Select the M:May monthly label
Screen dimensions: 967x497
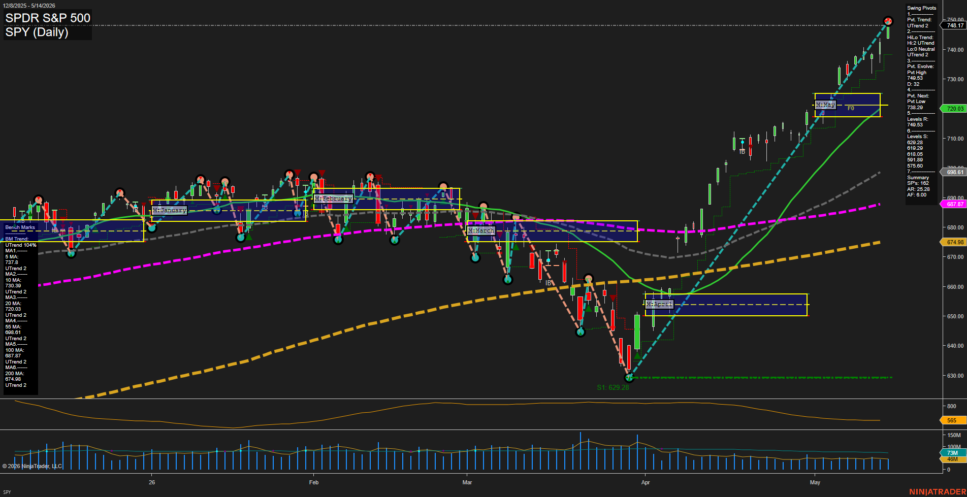[x=825, y=105]
